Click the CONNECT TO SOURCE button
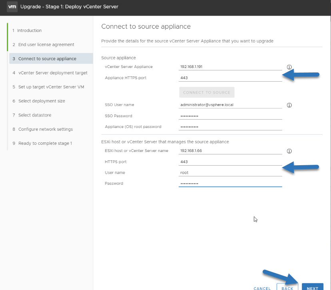Screen dimensions: 331x290 coord(207,92)
